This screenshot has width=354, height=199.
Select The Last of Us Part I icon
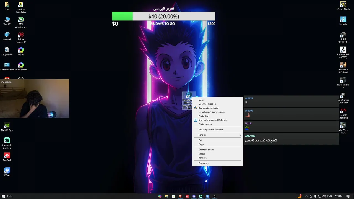pyautogui.click(x=343, y=68)
